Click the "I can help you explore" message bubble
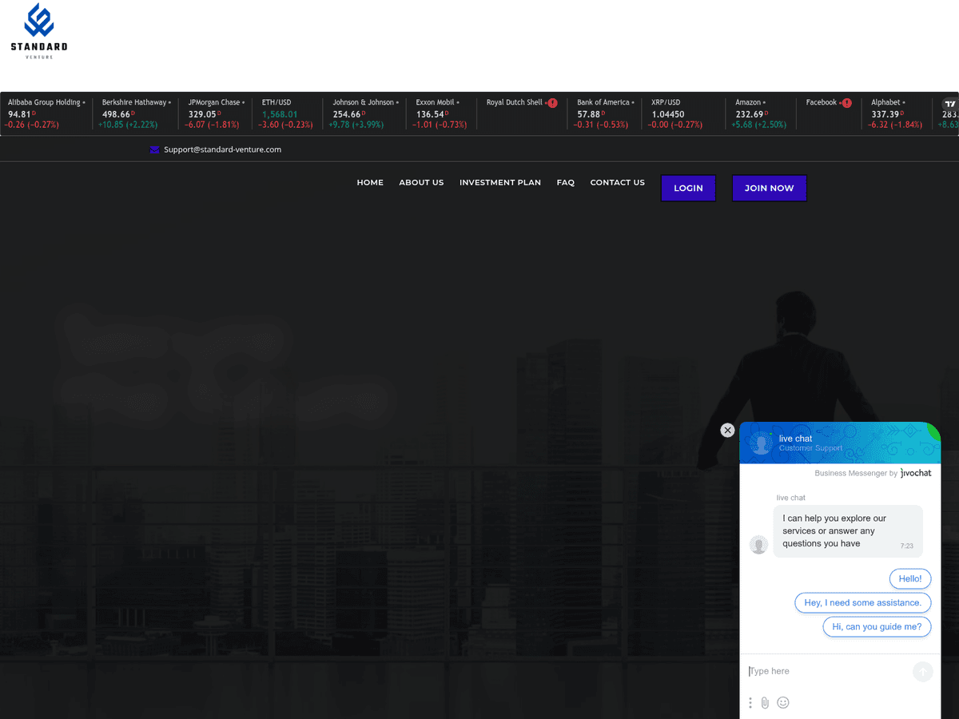This screenshot has width=959, height=719. click(x=848, y=531)
